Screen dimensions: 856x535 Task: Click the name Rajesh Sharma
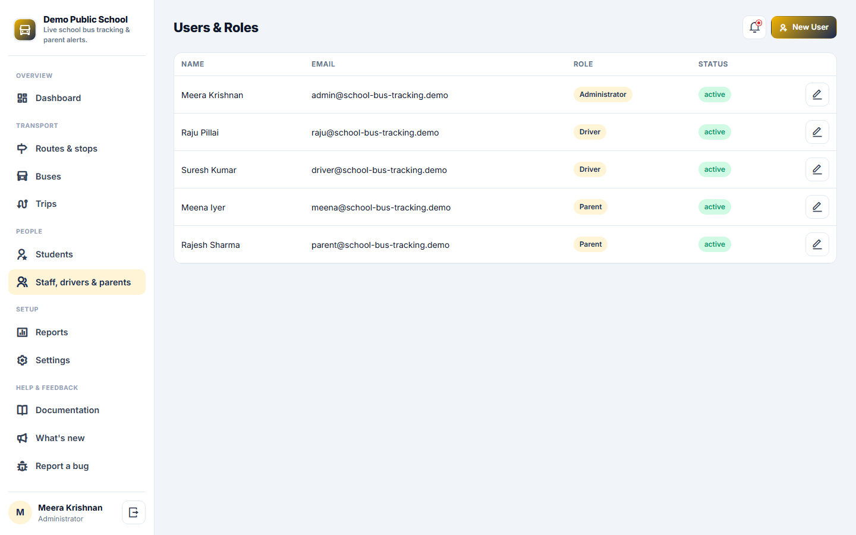tap(210, 245)
